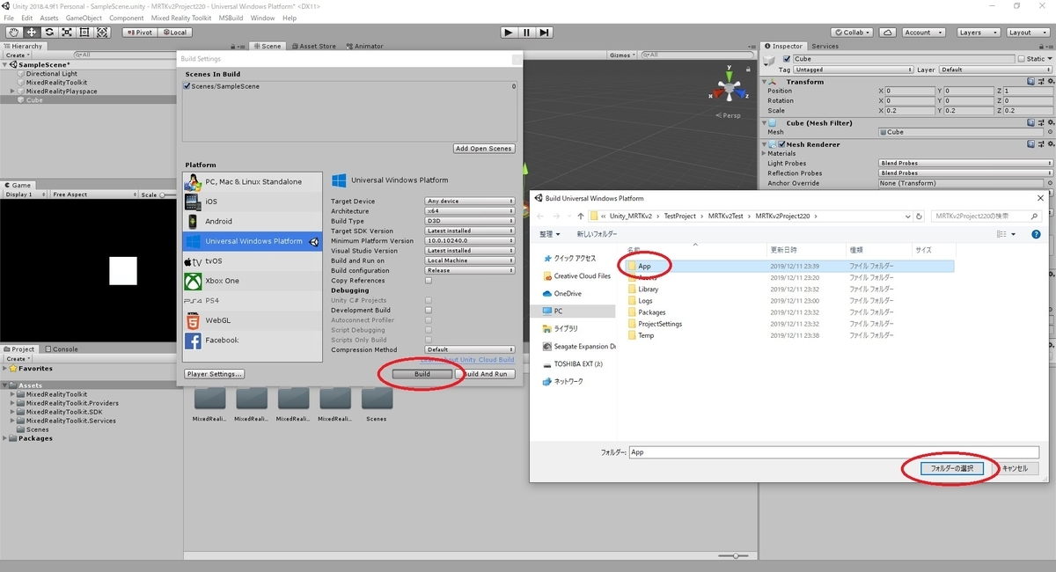Click the up arrow in file dialog
The width and height of the screenshot is (1056, 572).
click(581, 216)
